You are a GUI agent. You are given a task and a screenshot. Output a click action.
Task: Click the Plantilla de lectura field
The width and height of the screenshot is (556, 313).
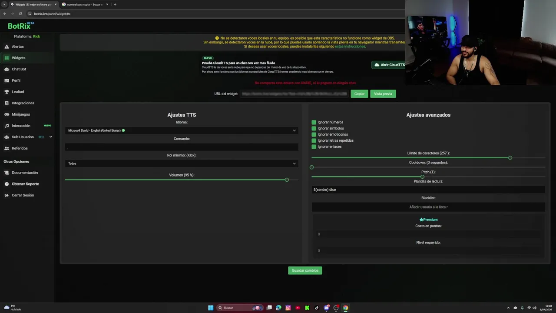pyautogui.click(x=428, y=190)
